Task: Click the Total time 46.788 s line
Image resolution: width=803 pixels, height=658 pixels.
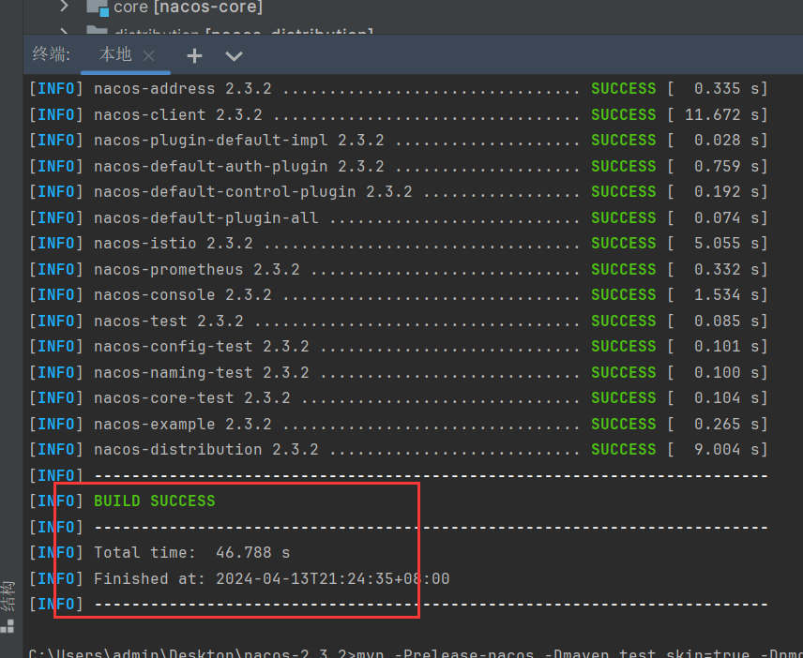Action: 191,553
